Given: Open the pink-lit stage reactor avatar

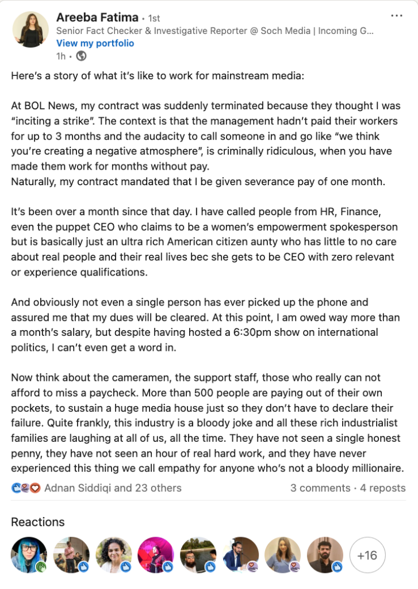Looking at the screenshot, I should coord(156,555).
